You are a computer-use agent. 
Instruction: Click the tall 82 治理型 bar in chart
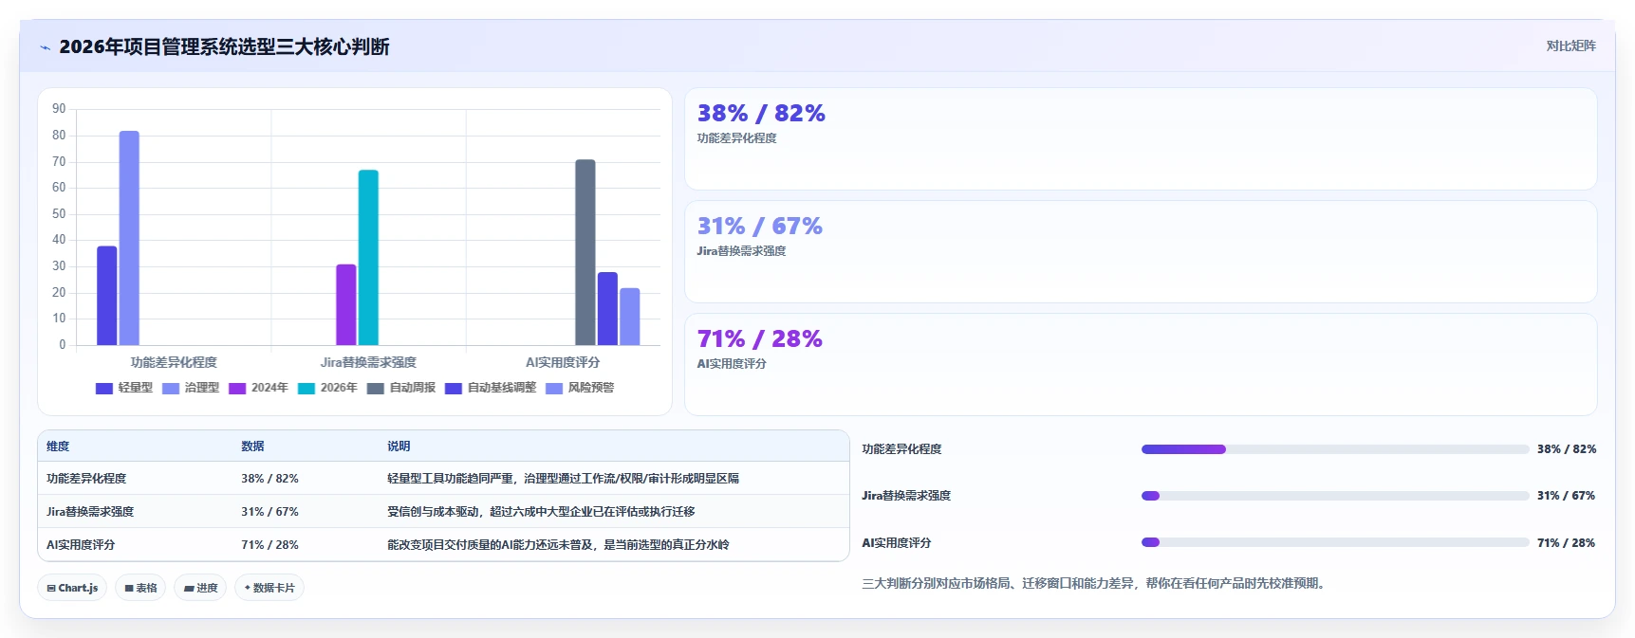(129, 238)
